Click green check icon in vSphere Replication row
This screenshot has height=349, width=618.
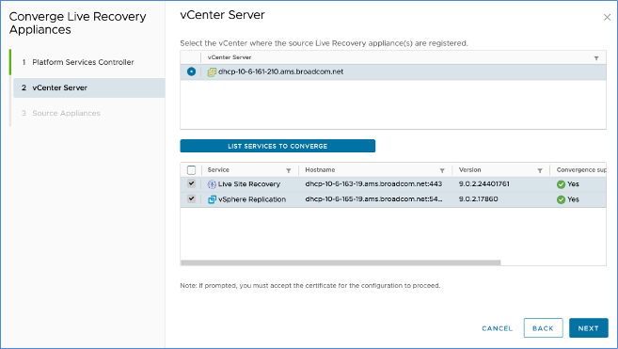point(561,199)
